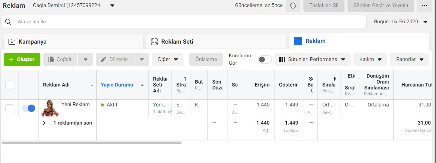Tick the Yeni Reklam row checkbox
The height and width of the screenshot is (163, 436).
pos(10,108)
